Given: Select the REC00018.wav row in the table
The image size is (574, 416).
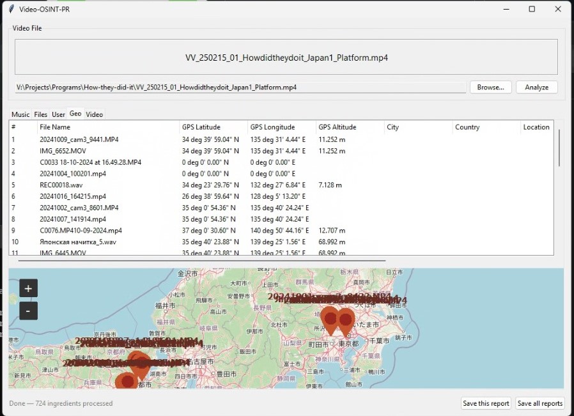Looking at the screenshot, I should point(77,185).
